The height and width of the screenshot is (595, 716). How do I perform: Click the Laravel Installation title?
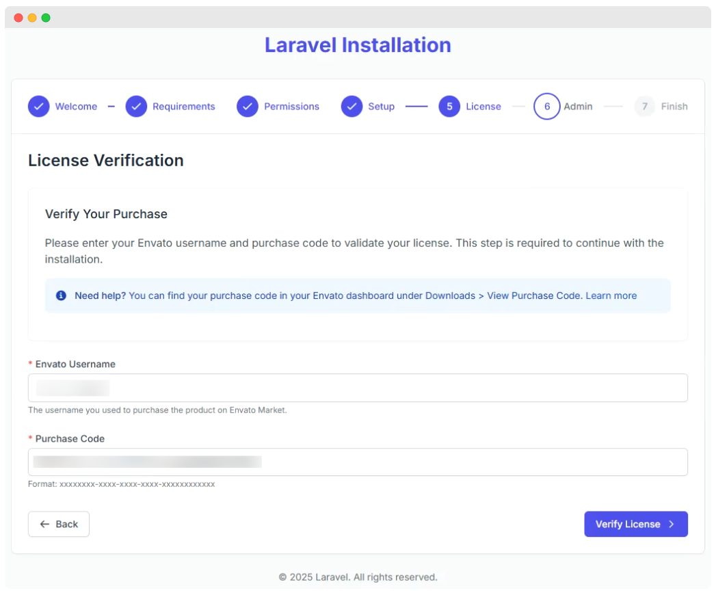[x=358, y=45]
